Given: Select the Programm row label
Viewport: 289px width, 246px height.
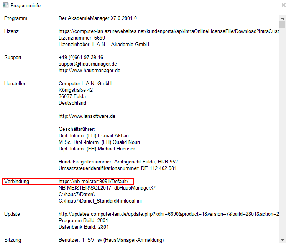Looking at the screenshot, I should (16, 18).
